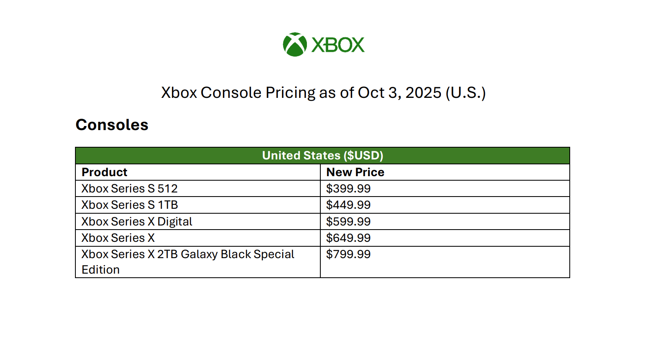Select the United States ($USD) header bar
The image size is (648, 356).
322,155
